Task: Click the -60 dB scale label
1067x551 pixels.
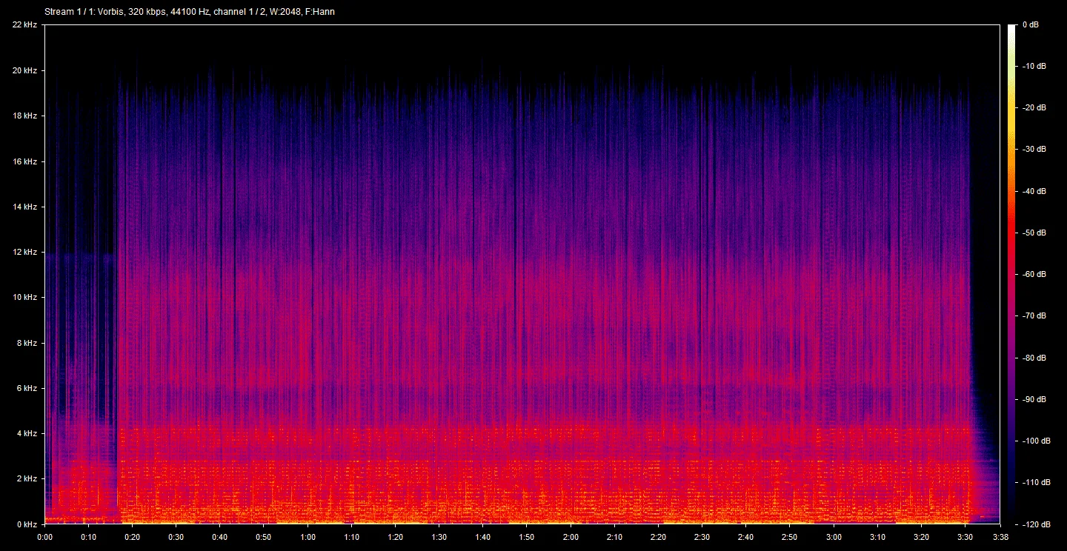Action: click(1034, 274)
